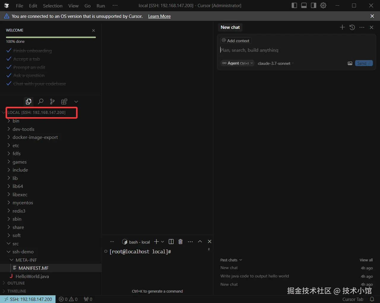Open forwarded ports status icon
The width and height of the screenshot is (380, 303).
point(88,299)
